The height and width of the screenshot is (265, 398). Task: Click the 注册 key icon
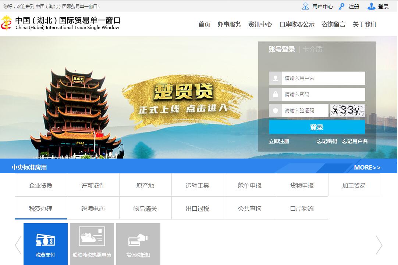342,6
